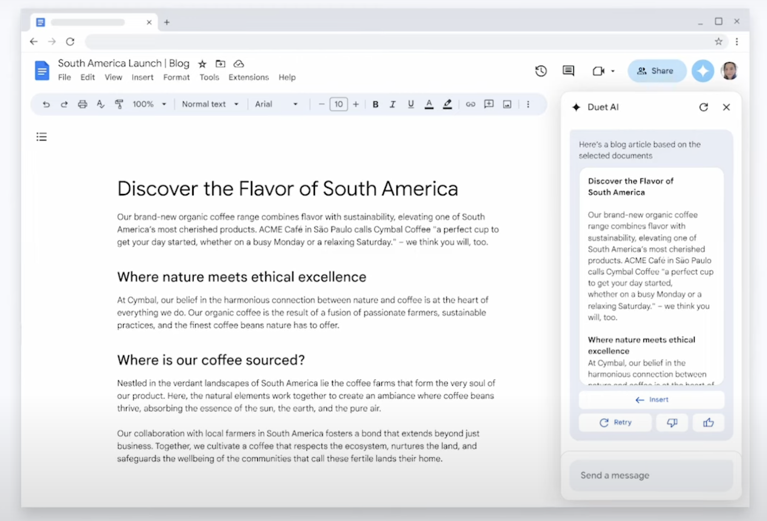The width and height of the screenshot is (767, 521).
Task: Print the document via printer icon
Action: coord(82,104)
